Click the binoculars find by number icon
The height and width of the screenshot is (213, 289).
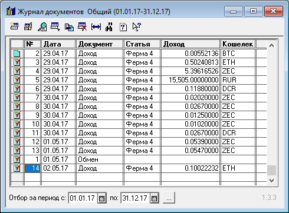[109, 26]
